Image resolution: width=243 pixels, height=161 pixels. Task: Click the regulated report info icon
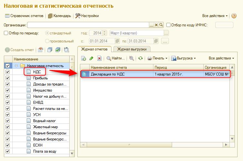67,50
